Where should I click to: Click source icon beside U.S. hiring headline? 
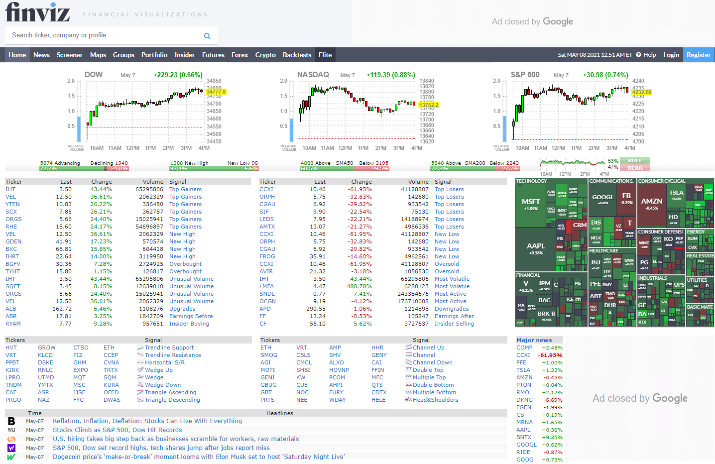click(11, 439)
